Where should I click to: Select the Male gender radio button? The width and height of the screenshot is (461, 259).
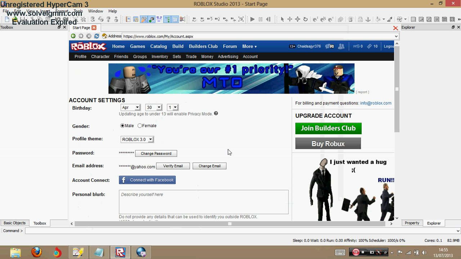pos(122,126)
